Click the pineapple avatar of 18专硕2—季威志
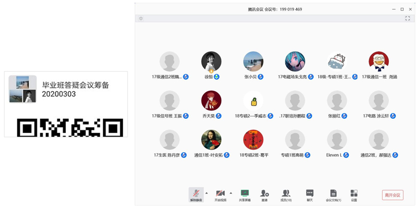Viewport: 417px width, 208px height. (253, 101)
